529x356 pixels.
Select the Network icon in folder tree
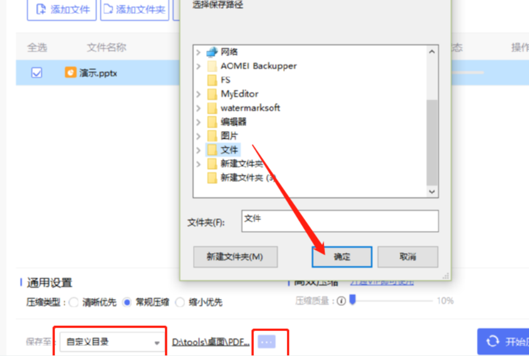click(212, 52)
